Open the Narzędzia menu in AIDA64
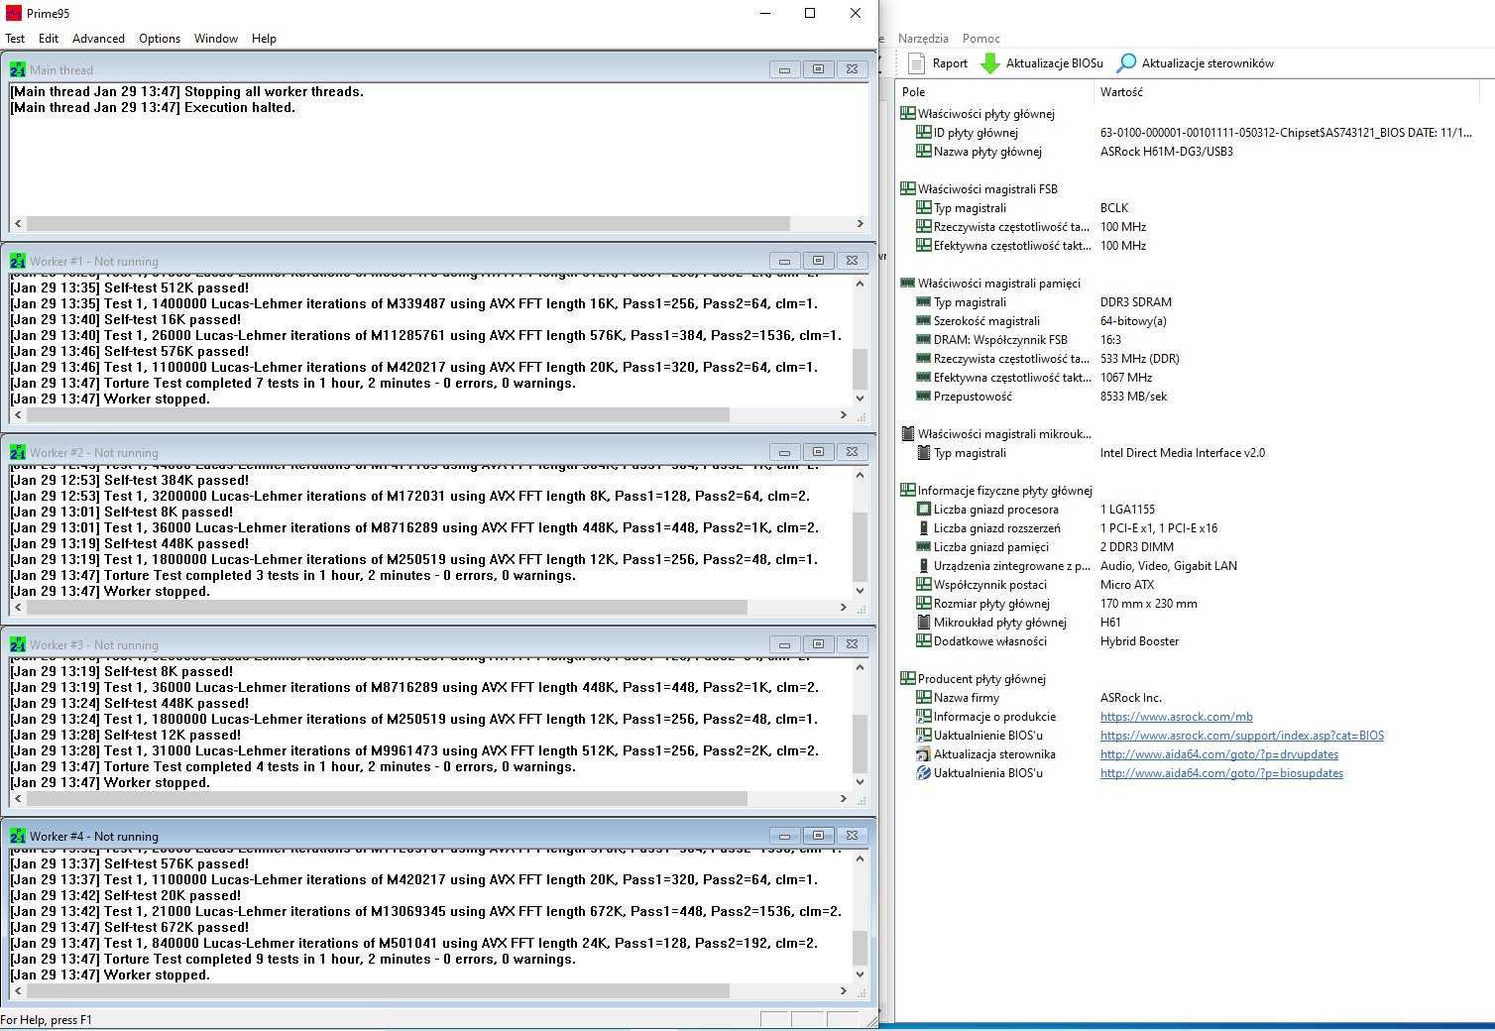 pyautogui.click(x=923, y=39)
